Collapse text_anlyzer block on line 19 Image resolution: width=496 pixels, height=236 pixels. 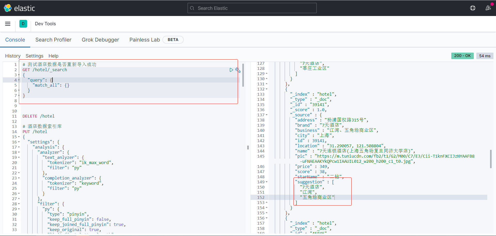(19, 158)
